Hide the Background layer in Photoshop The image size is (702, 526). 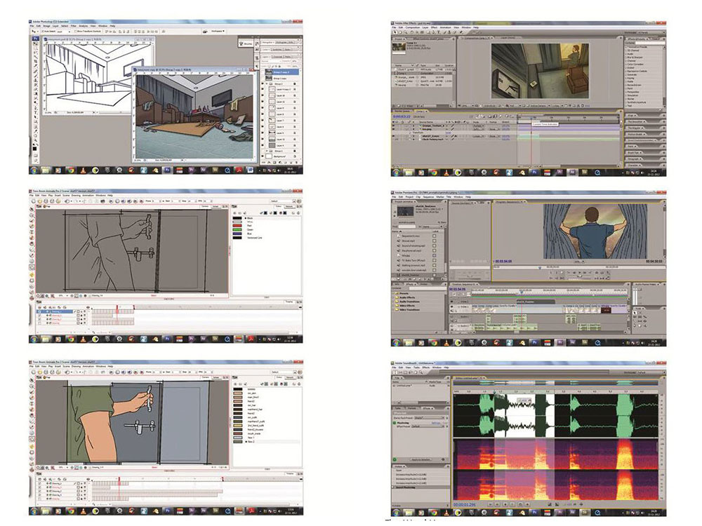263,156
